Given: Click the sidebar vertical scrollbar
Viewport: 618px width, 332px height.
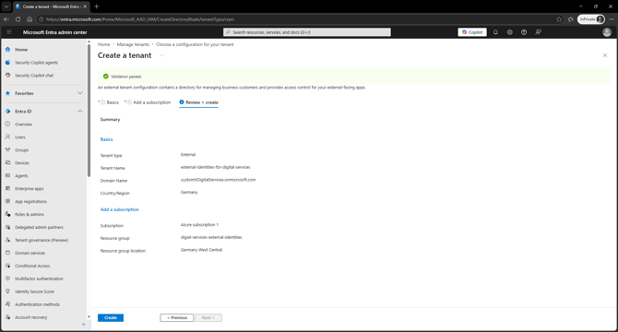Looking at the screenshot, I should 89,111.
